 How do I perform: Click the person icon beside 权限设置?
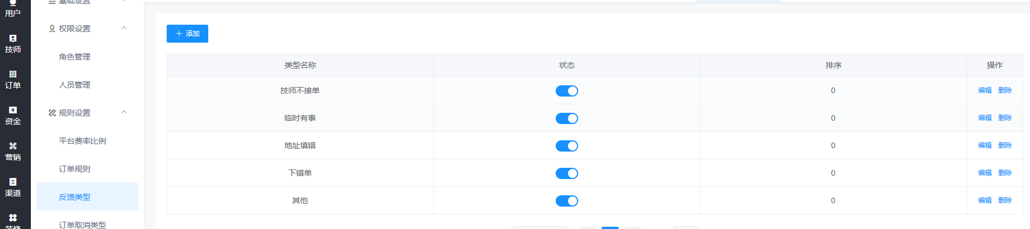[x=52, y=29]
